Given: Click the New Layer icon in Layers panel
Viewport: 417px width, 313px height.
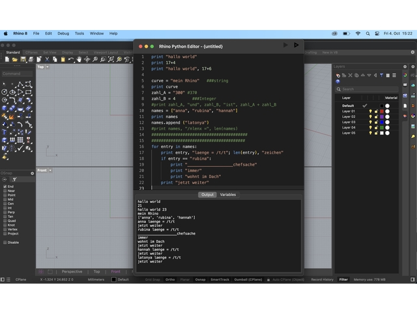Looking at the screenshot, I should coord(338,76).
